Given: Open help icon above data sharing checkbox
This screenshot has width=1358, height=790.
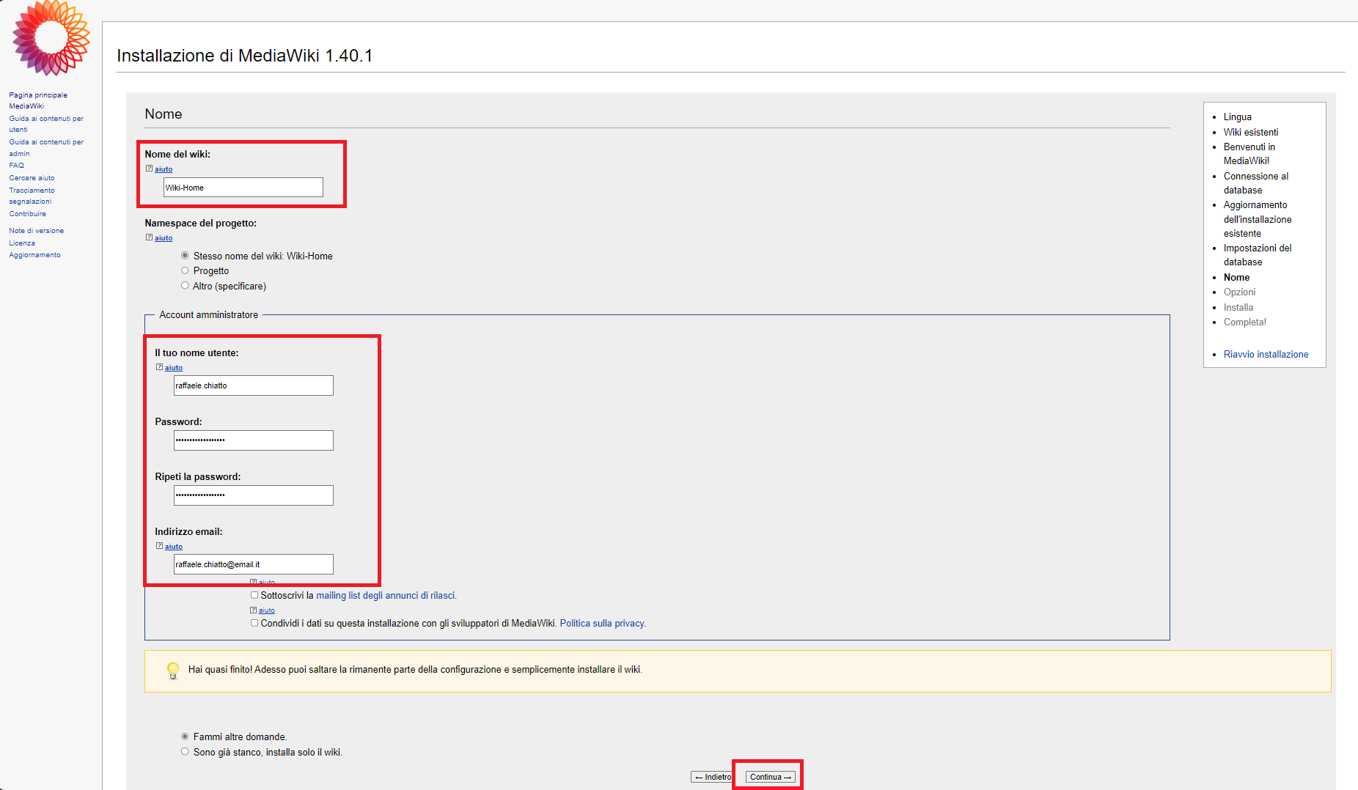Looking at the screenshot, I should pyautogui.click(x=254, y=610).
